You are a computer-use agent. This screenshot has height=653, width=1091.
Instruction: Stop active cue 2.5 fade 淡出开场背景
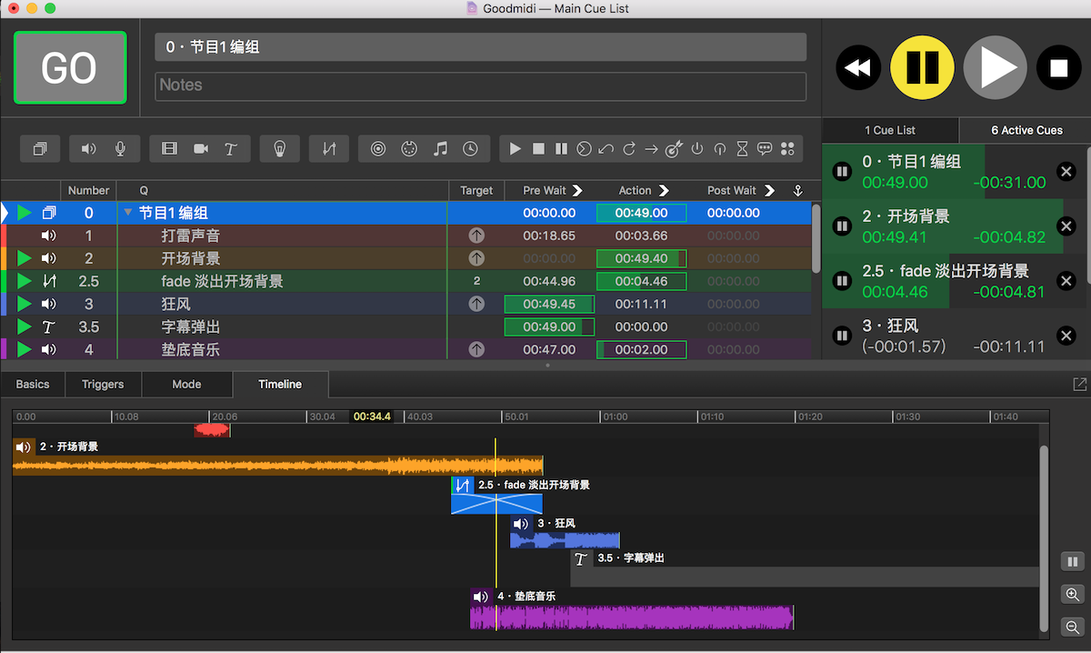click(1066, 281)
